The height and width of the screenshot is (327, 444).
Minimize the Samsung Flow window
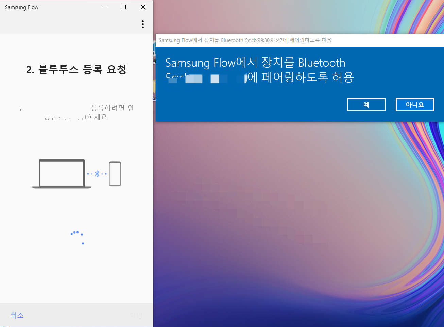click(x=104, y=7)
